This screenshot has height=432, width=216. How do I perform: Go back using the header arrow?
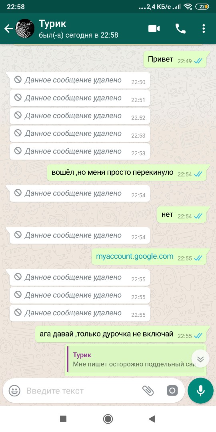coord(8,29)
